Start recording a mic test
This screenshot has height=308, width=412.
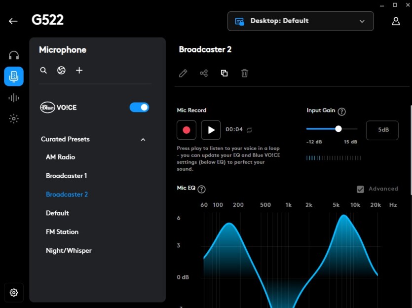[x=187, y=130]
